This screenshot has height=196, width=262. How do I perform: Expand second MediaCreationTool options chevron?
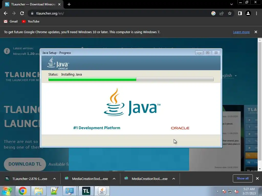tap(174, 179)
